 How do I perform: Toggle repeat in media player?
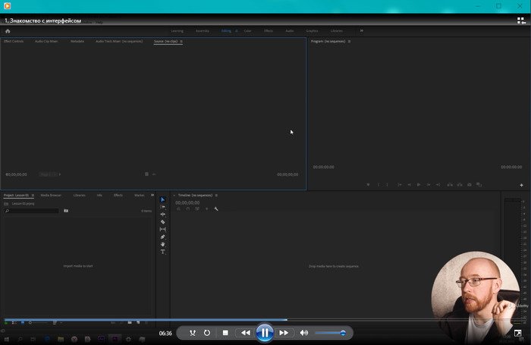coord(207,333)
